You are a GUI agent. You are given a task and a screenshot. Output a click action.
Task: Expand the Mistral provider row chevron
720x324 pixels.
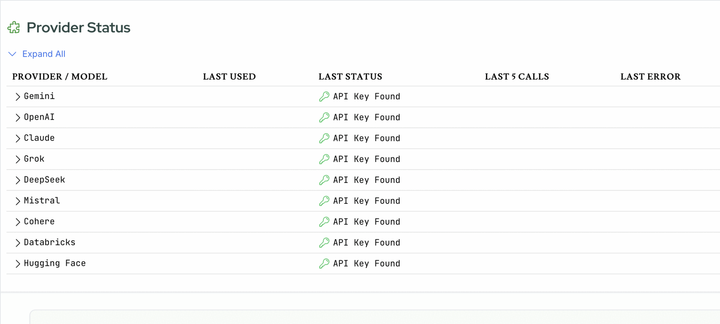[x=18, y=201]
